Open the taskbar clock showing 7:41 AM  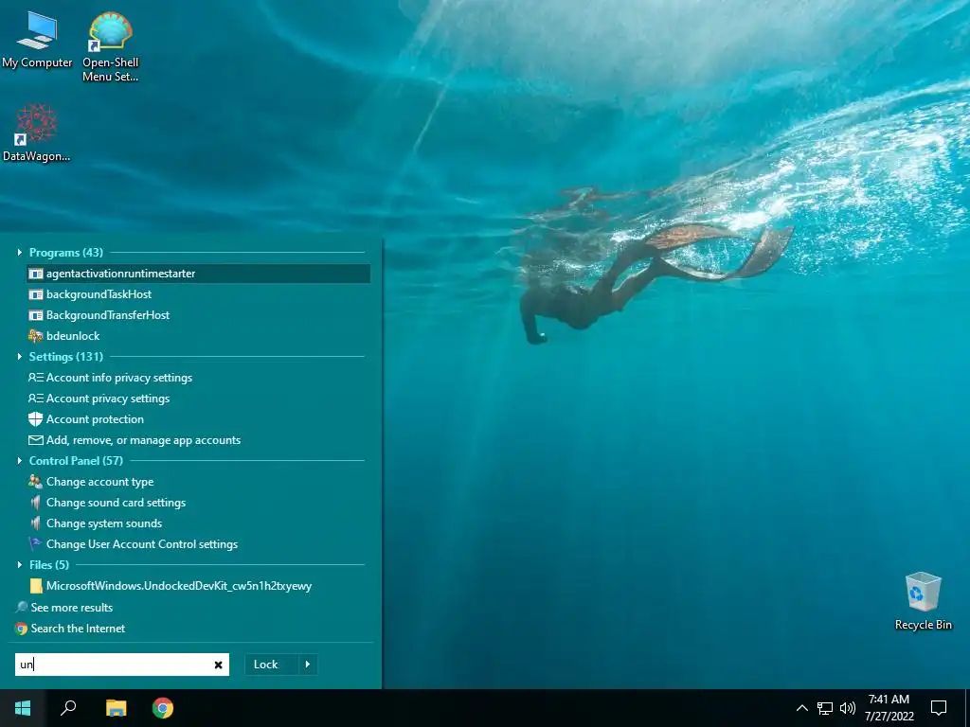pos(889,708)
